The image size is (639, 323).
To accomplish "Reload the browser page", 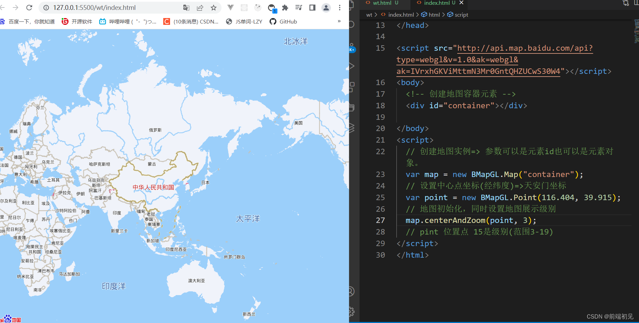I will pyautogui.click(x=29, y=7).
